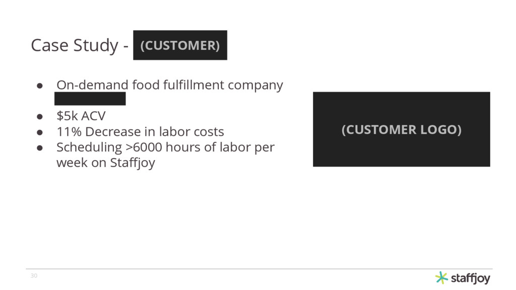Click the (CUSTOMER LOGO) placeholder box

pos(402,129)
